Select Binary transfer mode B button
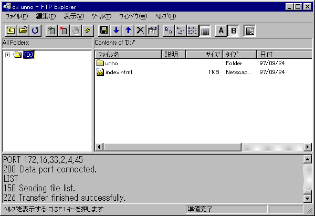 [x=234, y=30]
